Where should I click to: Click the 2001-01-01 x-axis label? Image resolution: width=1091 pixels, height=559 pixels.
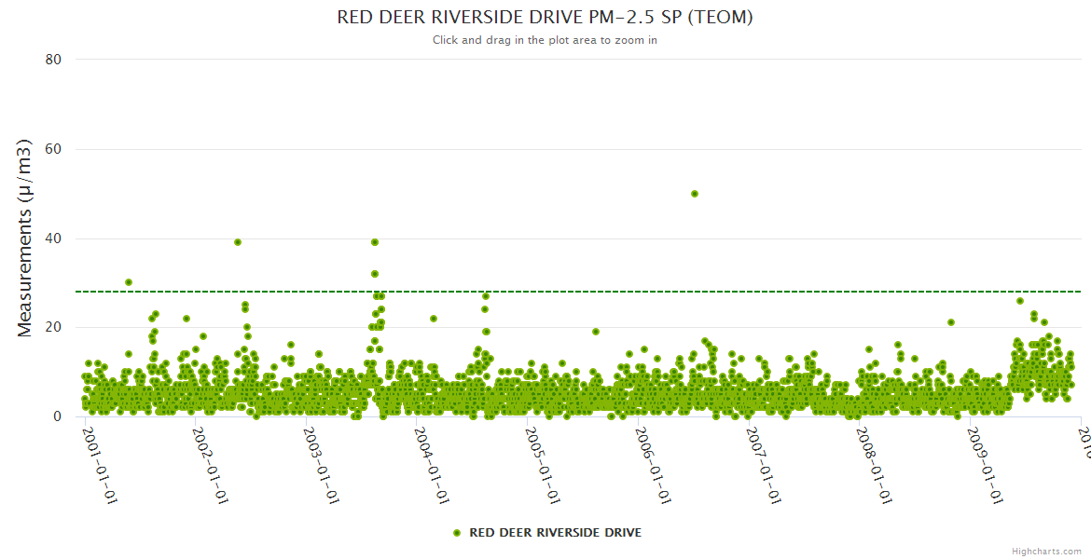(x=98, y=466)
